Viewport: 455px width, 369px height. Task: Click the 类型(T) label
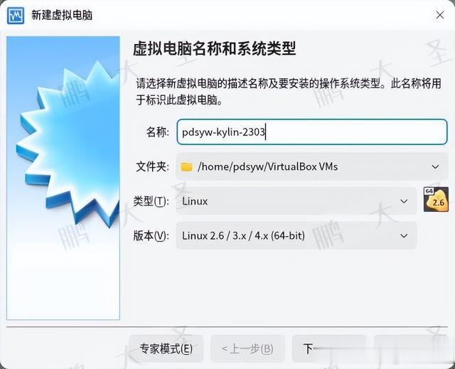pos(151,201)
